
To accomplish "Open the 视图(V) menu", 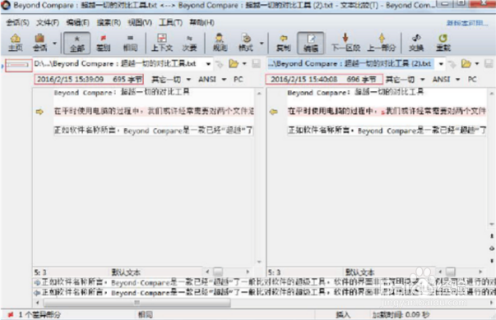I will point(140,22).
